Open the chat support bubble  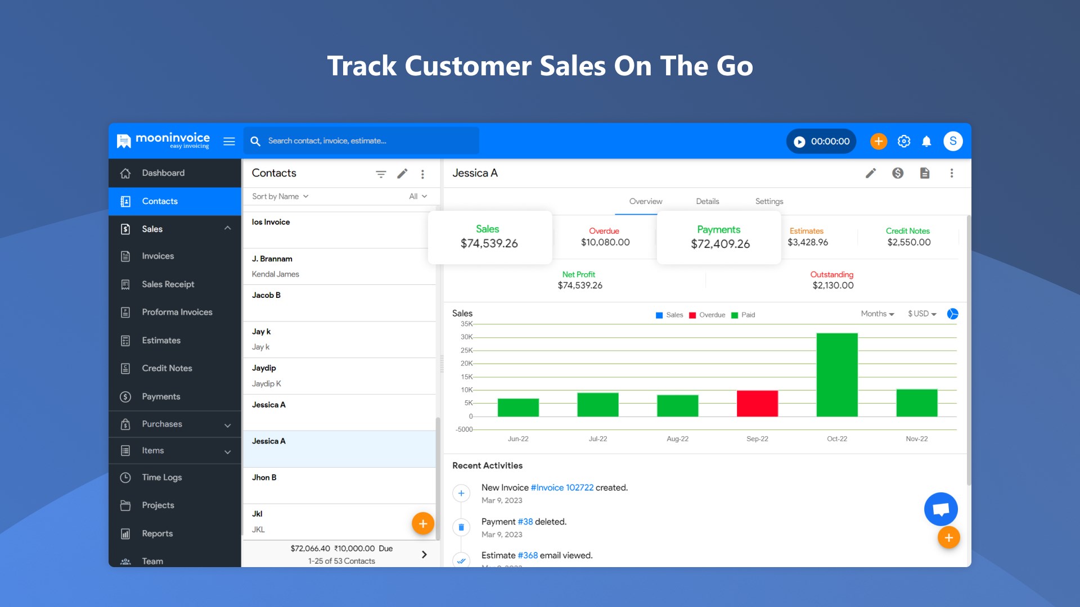940,509
